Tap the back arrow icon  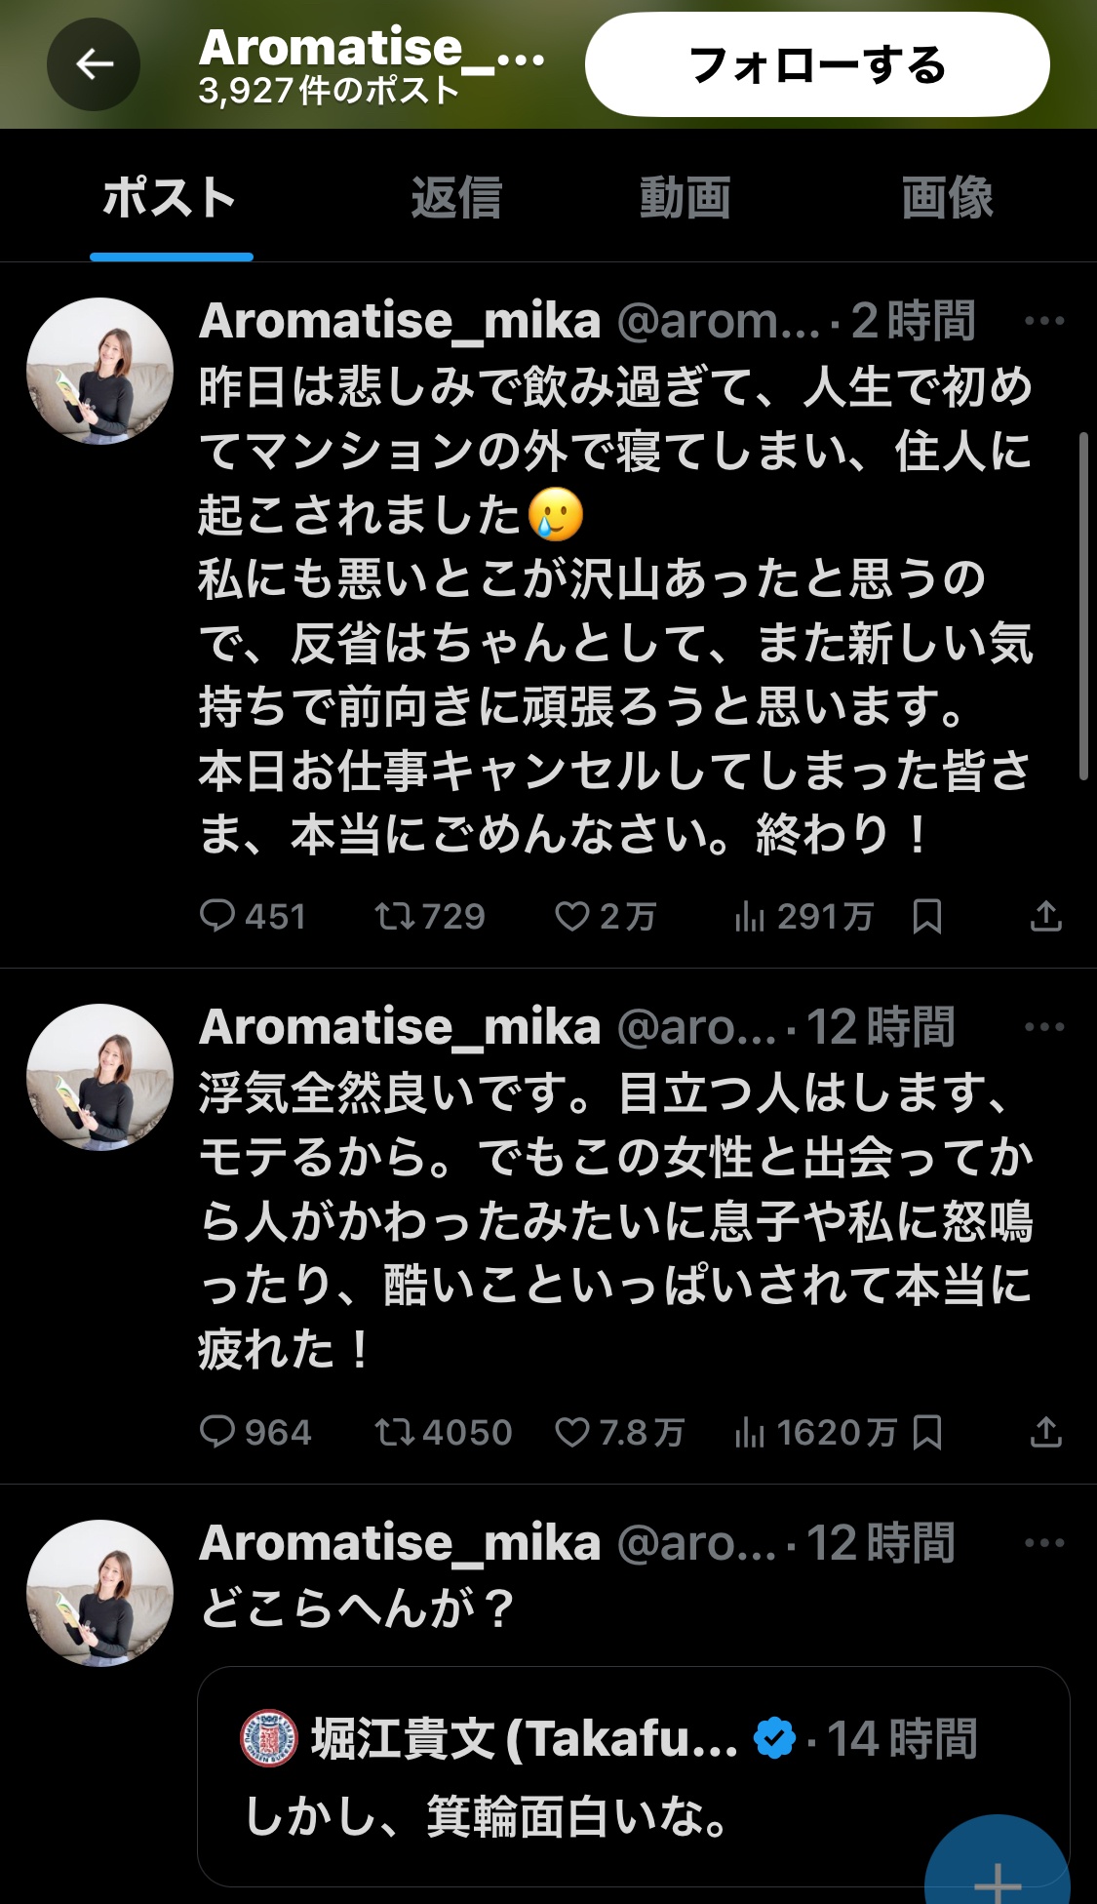[x=94, y=65]
